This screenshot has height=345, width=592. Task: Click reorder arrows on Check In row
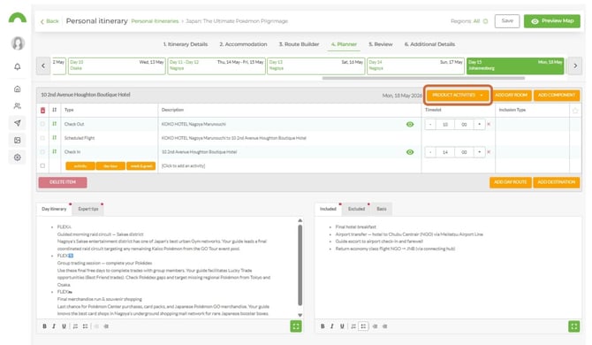[55, 151]
